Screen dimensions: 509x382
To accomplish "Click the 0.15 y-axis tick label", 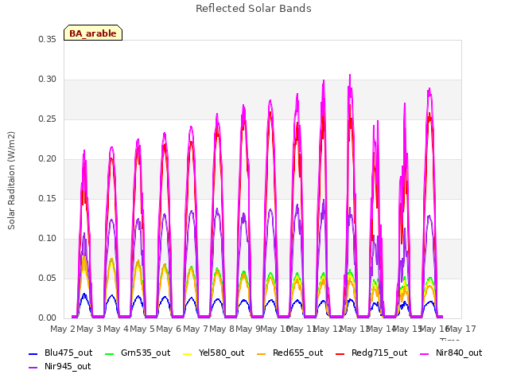I will tap(48, 198).
